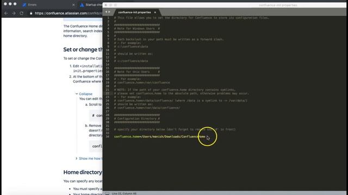Click the padlock icon in address bar
Screen dimensions: 348x195
(31, 13)
